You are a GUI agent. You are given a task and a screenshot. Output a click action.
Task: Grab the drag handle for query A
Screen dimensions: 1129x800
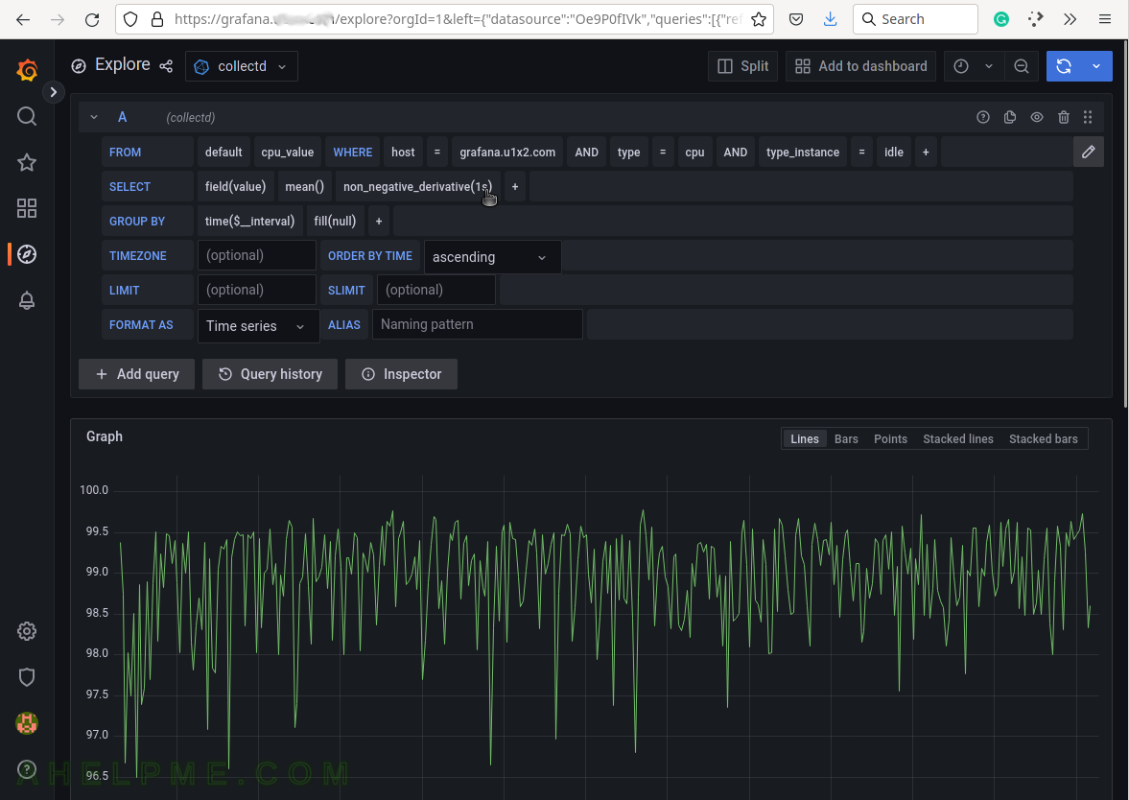point(1088,117)
